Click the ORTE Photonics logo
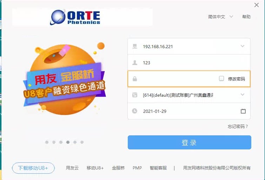Image resolution: width=265 pixels, height=180 pixels. tap(75, 17)
